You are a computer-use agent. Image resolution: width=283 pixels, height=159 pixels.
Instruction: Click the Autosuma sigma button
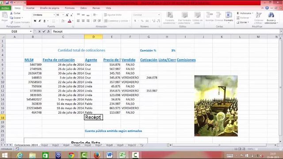[x=245, y=13]
